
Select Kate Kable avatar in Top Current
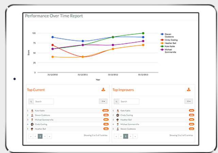[32, 111]
